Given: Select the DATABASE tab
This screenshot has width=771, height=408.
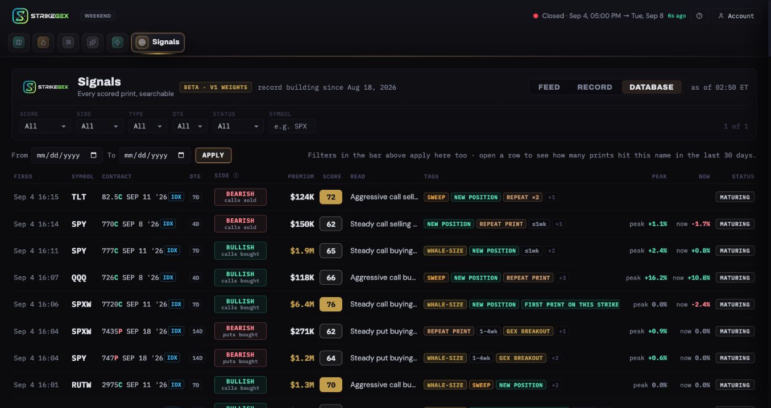Looking at the screenshot, I should point(652,87).
